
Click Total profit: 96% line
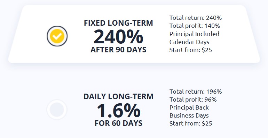point(193,100)
